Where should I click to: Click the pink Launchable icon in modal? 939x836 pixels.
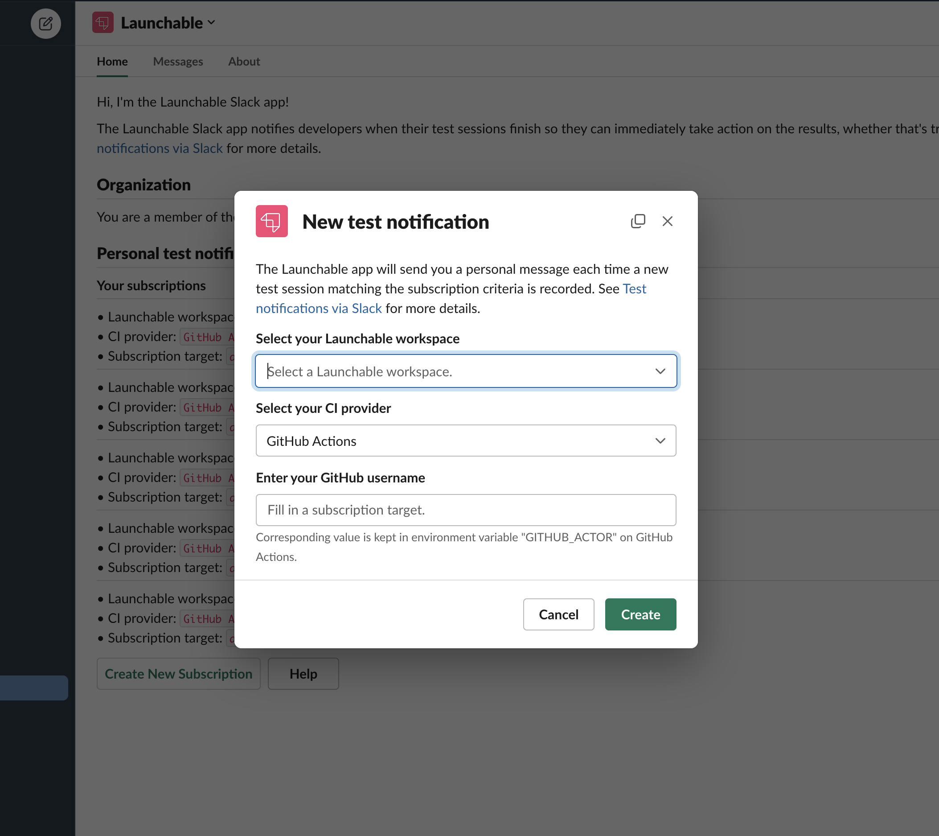point(271,221)
